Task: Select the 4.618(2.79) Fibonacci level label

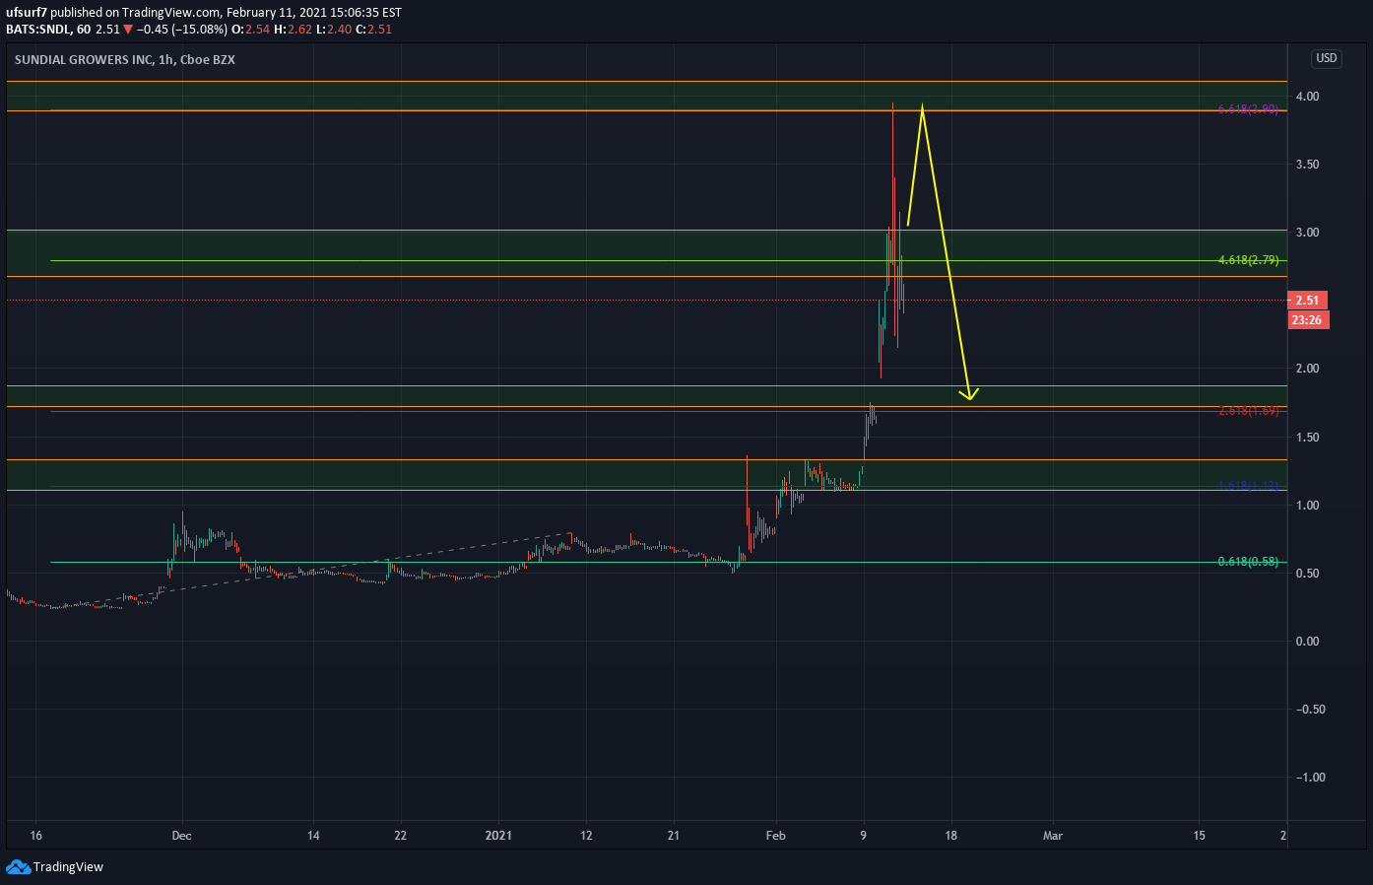Action: pyautogui.click(x=1248, y=260)
